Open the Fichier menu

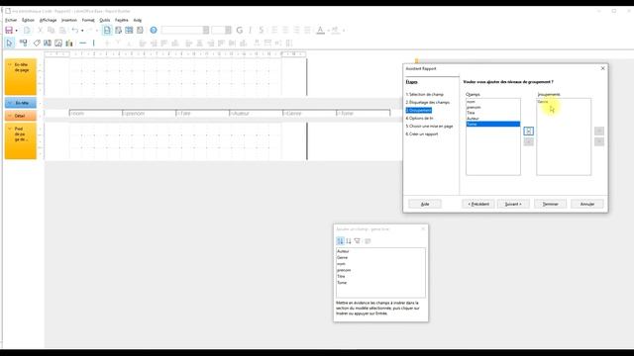[x=11, y=20]
